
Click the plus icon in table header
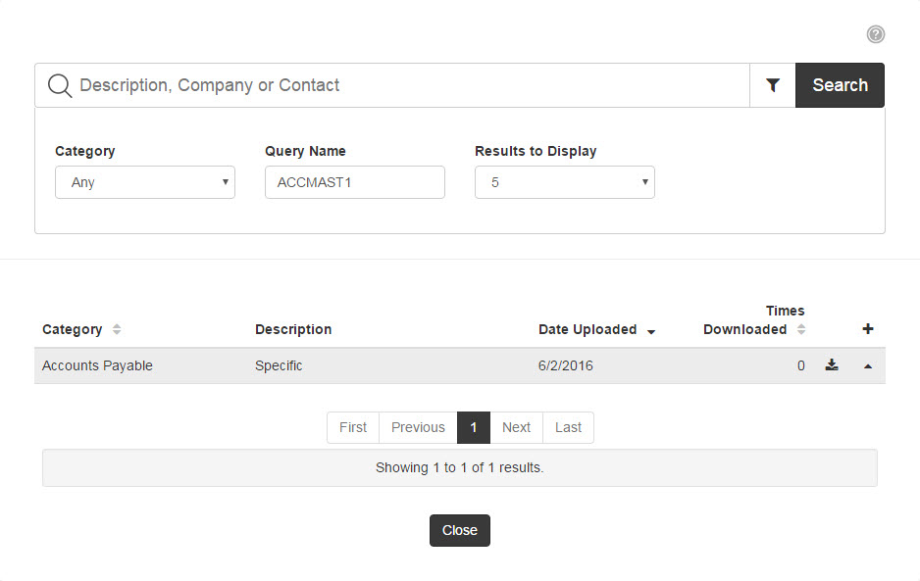coord(868,329)
